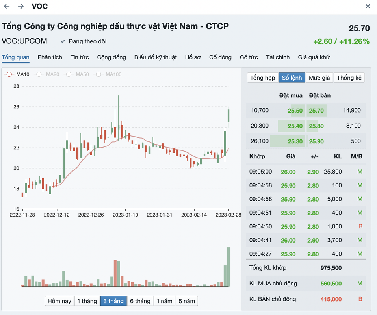Toggle the MA10 moving average line
The image size is (377, 315).
coord(17,74)
